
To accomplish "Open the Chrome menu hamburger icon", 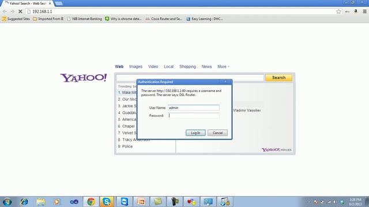I will (364, 11).
